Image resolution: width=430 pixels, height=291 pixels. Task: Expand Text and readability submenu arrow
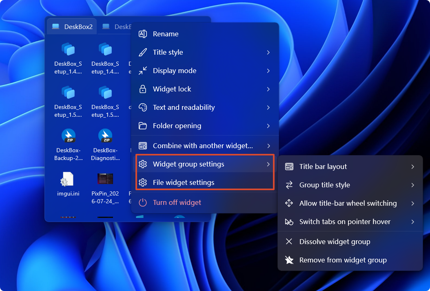(268, 107)
